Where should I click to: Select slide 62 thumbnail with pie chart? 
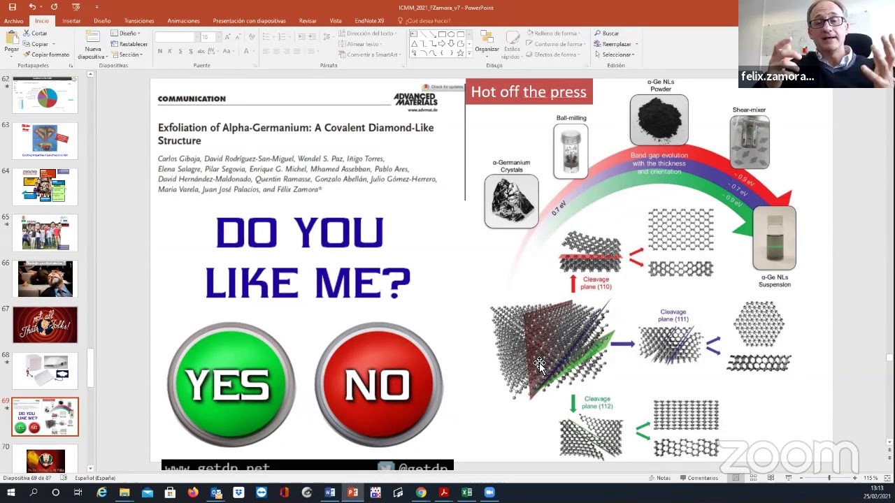point(45,94)
